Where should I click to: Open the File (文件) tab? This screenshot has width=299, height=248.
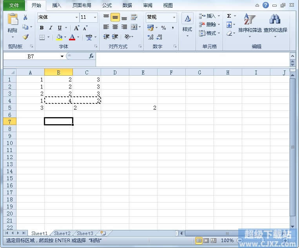point(14,5)
